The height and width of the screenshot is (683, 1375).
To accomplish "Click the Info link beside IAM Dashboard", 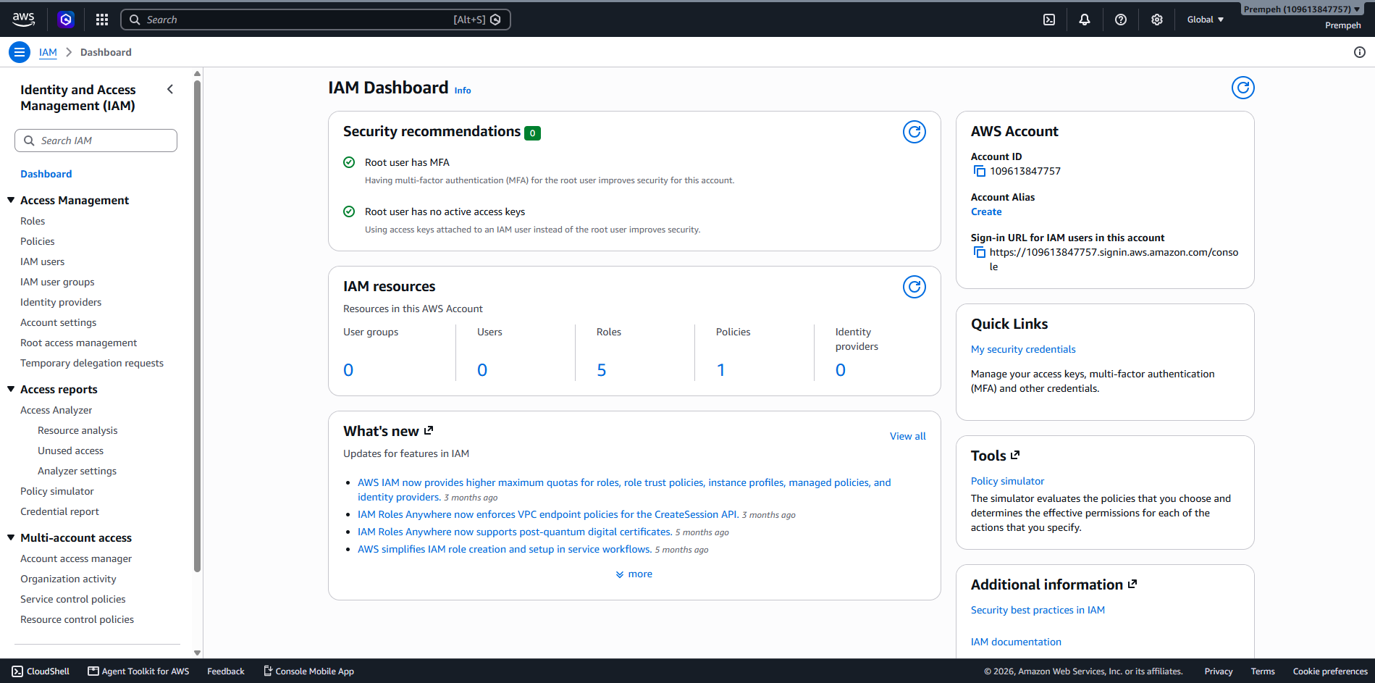I will coord(463,91).
